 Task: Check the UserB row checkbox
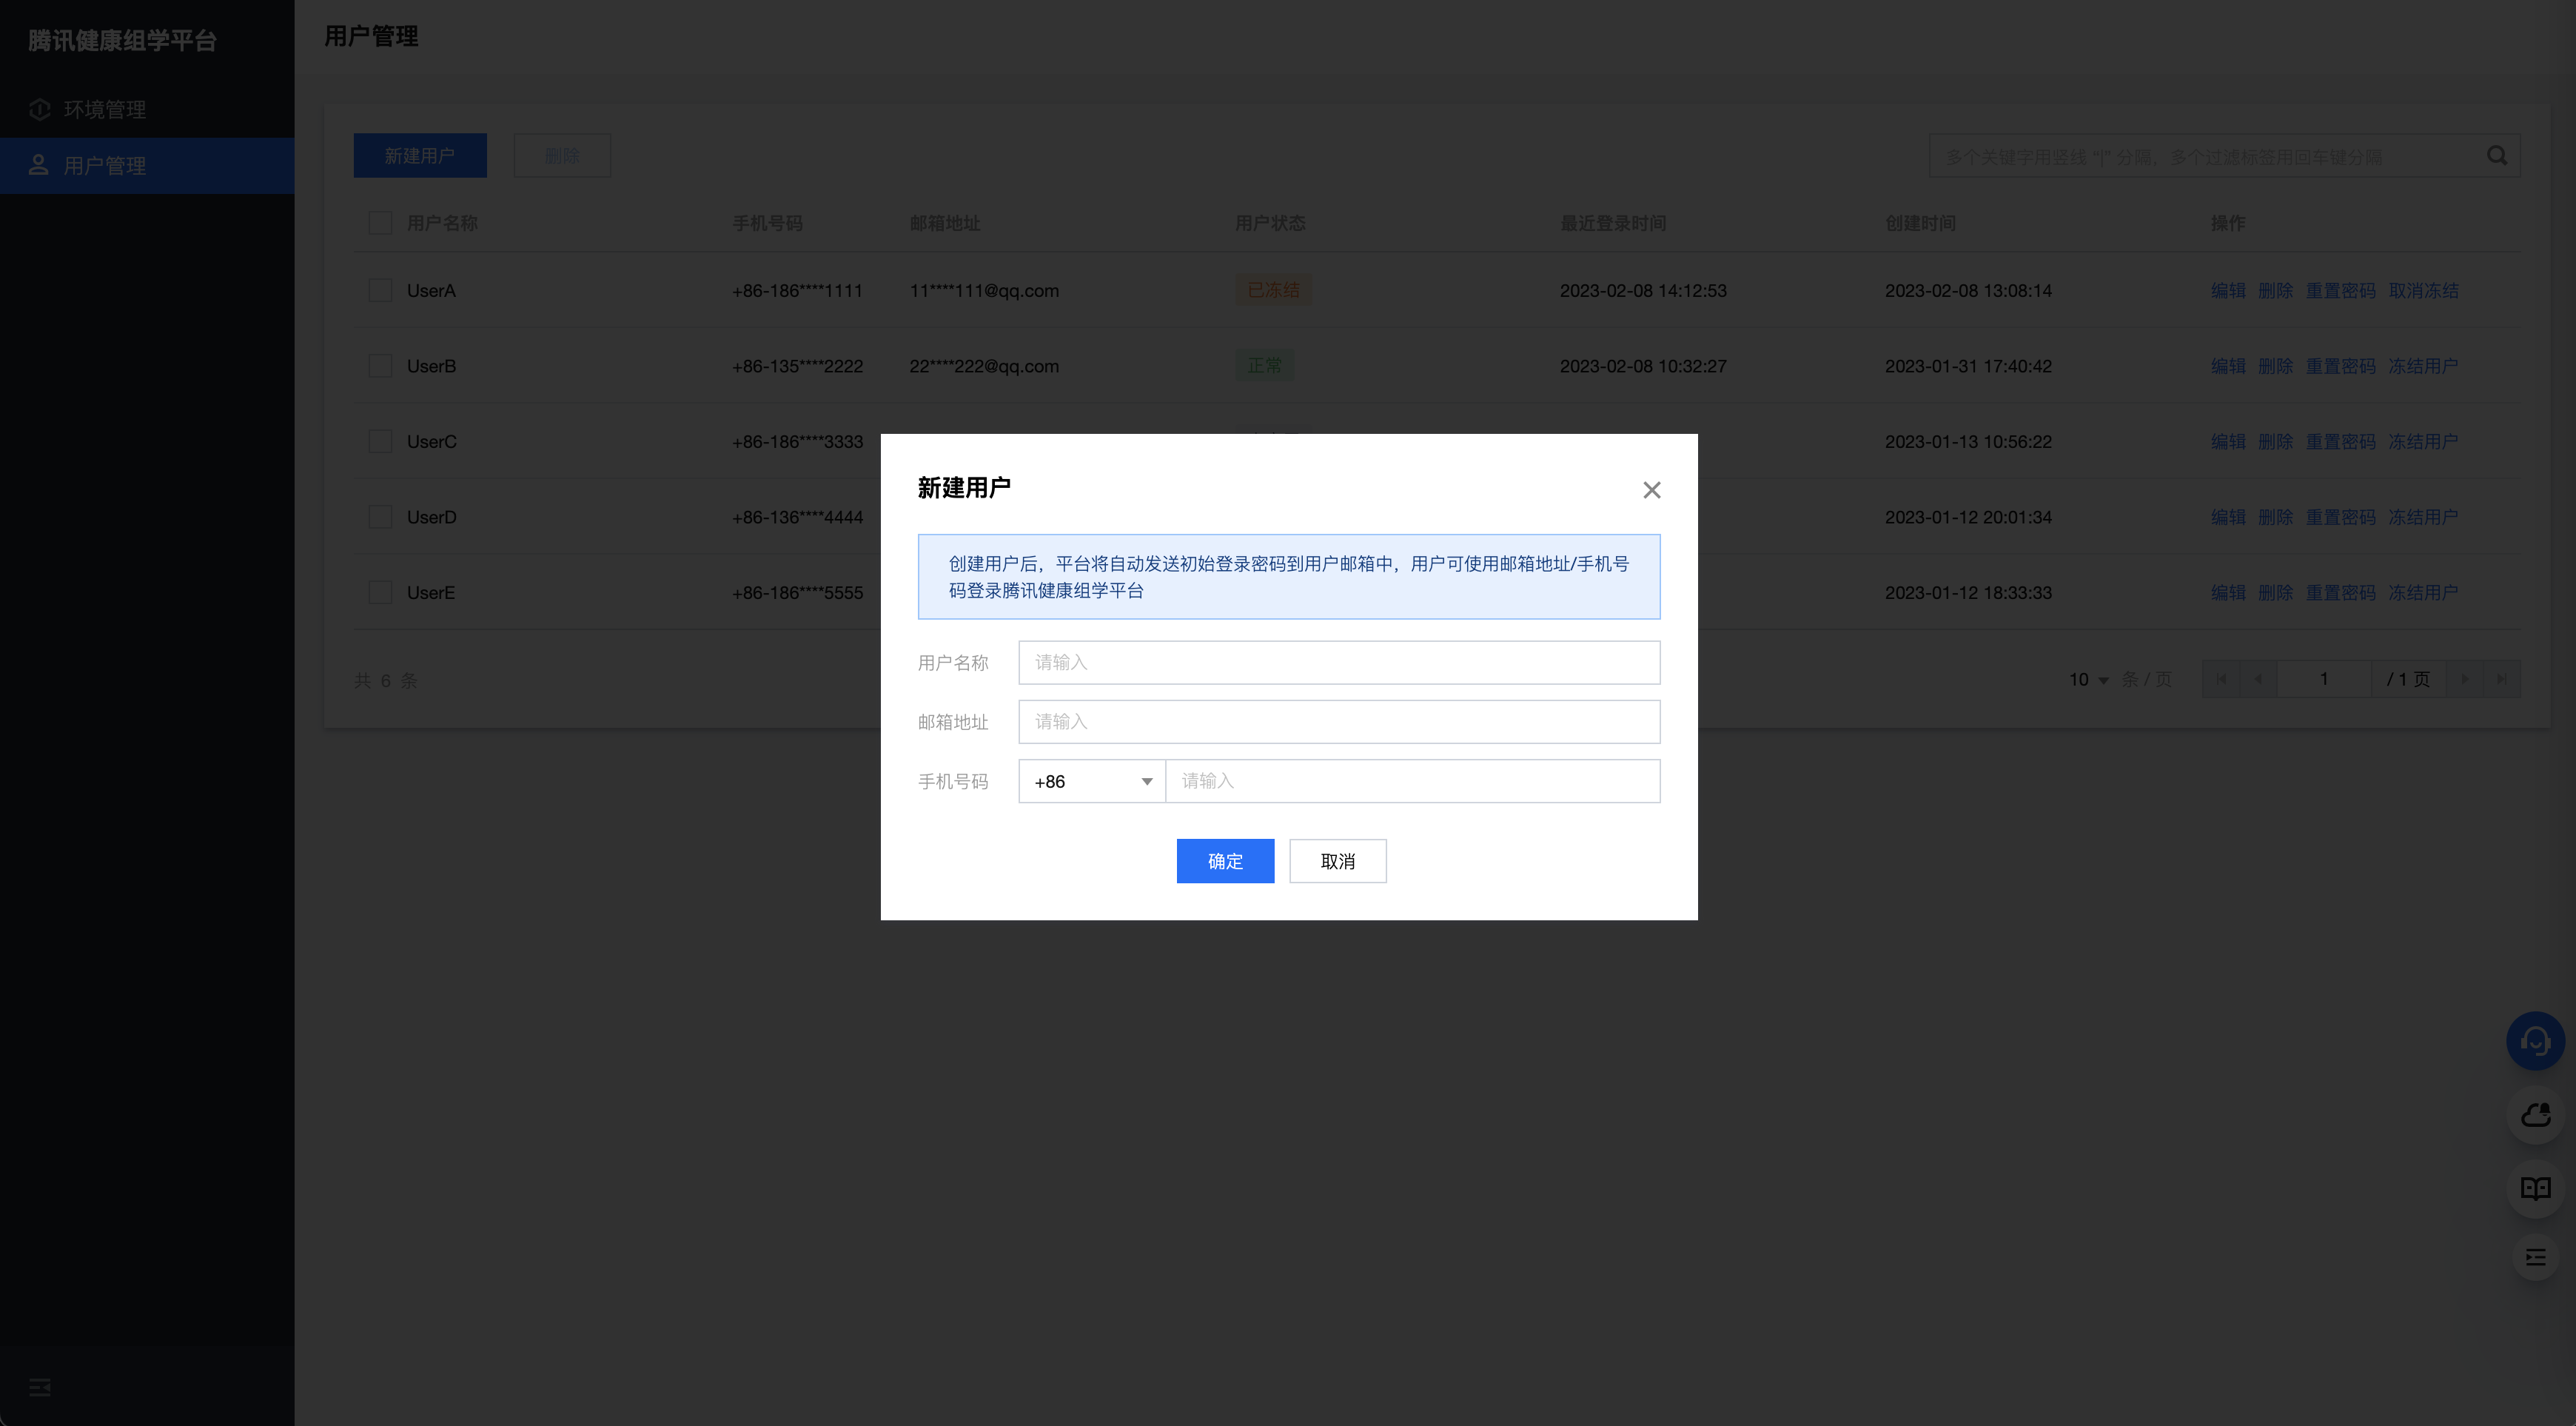point(380,366)
